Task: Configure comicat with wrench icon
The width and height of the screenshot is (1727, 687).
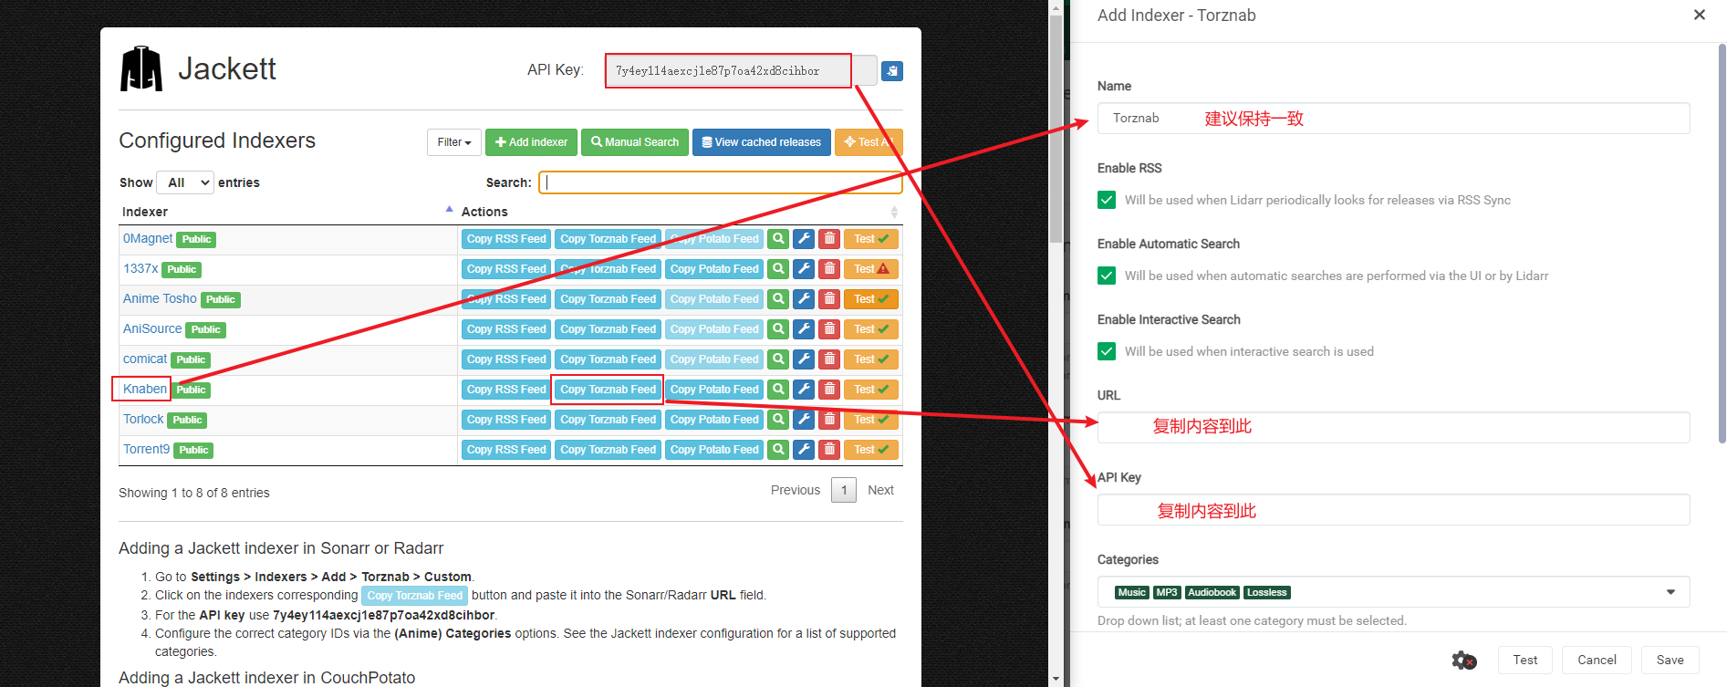Action: [x=804, y=359]
